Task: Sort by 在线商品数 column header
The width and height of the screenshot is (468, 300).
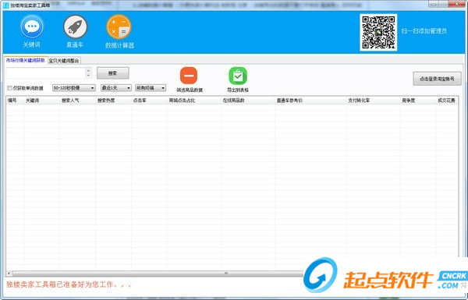Action: pyautogui.click(x=247, y=101)
